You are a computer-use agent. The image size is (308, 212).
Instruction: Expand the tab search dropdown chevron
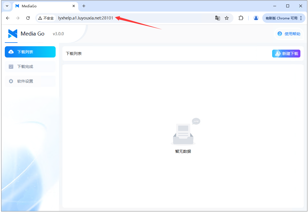coord(7,6)
